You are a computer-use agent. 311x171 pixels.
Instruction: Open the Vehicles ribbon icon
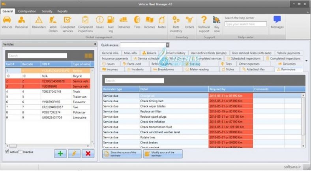pos(7,23)
